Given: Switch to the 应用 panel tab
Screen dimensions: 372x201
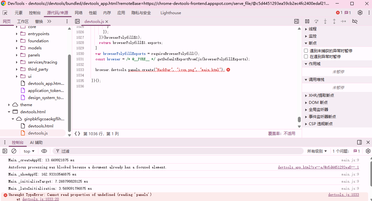Looking at the screenshot, I should 121,13.
